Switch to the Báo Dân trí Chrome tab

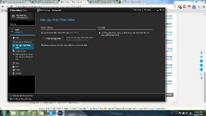(131, 2)
